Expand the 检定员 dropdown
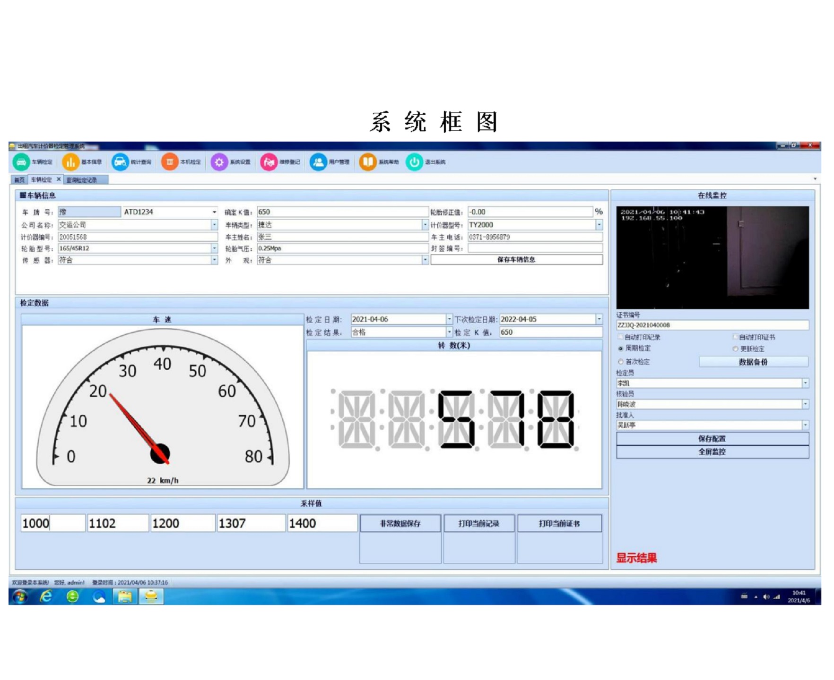Image resolution: width=834 pixels, height=680 pixels. (805, 383)
